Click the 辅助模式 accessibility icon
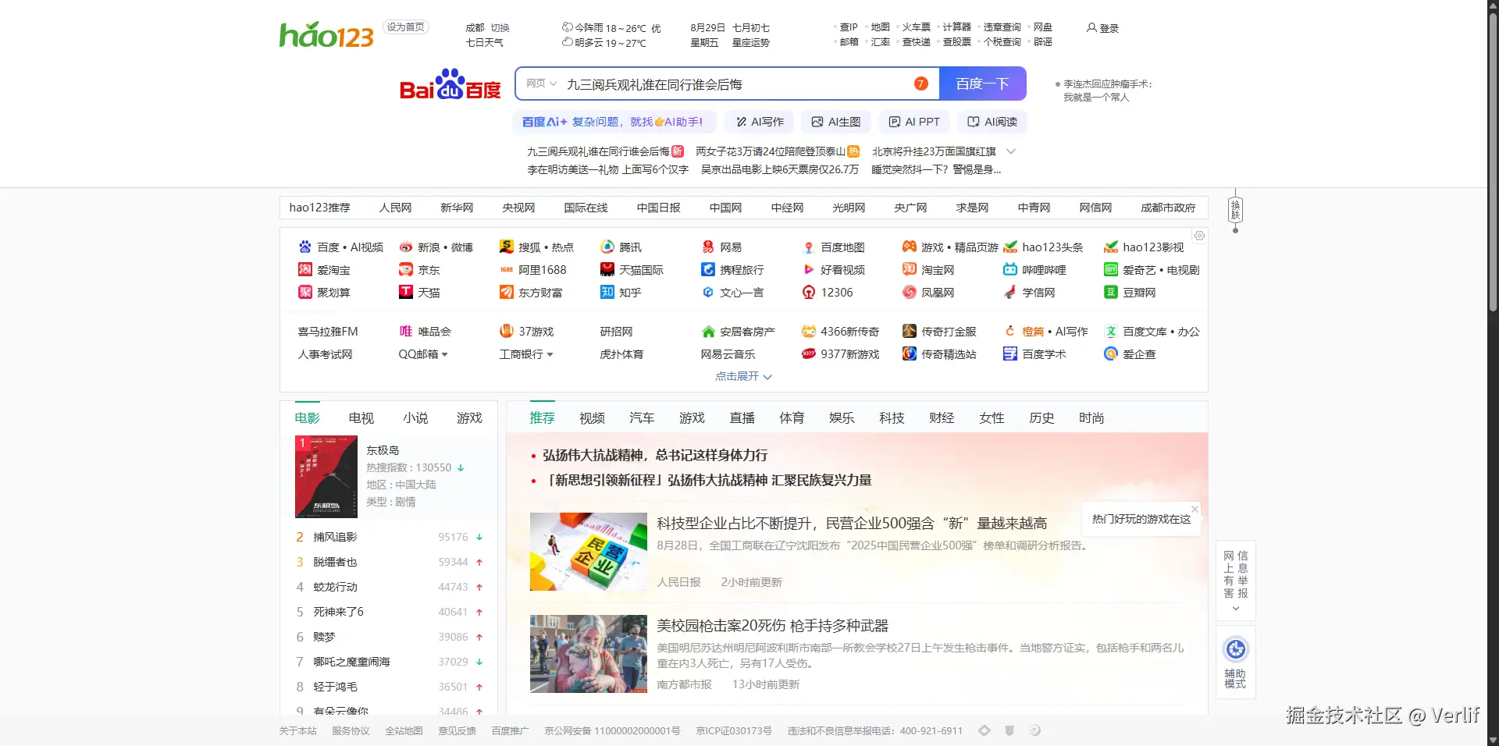1499x746 pixels. pyautogui.click(x=1235, y=649)
